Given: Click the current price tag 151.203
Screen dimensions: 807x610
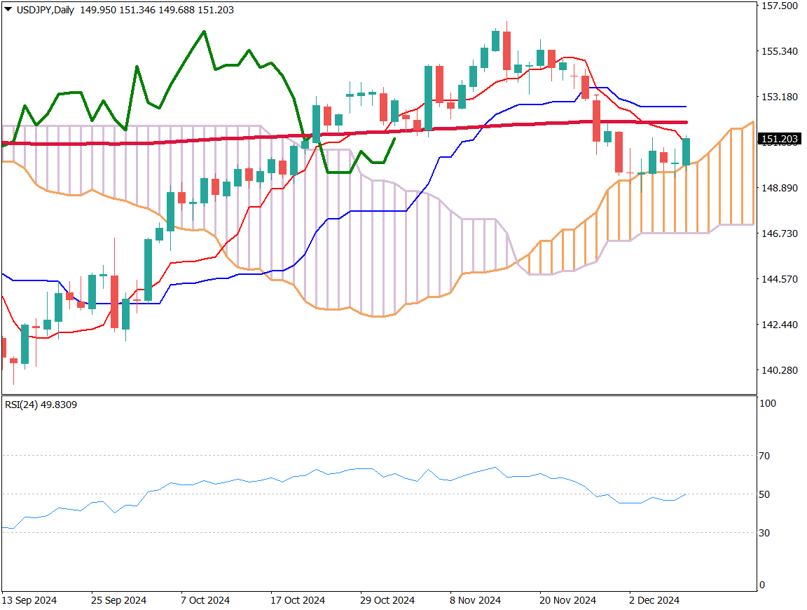Looking at the screenshot, I should tap(780, 140).
